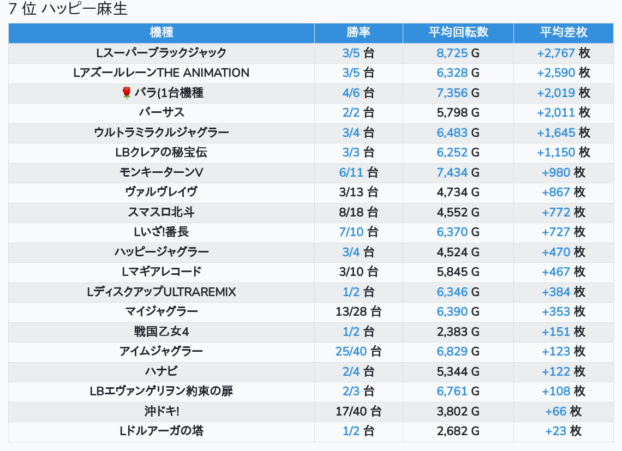Click the +727 枚 difference value
Screen dimensions: 622x451
click(x=563, y=232)
